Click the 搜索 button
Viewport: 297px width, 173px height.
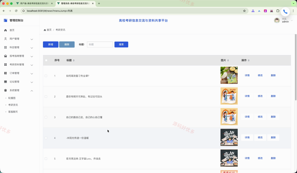coord(121,44)
